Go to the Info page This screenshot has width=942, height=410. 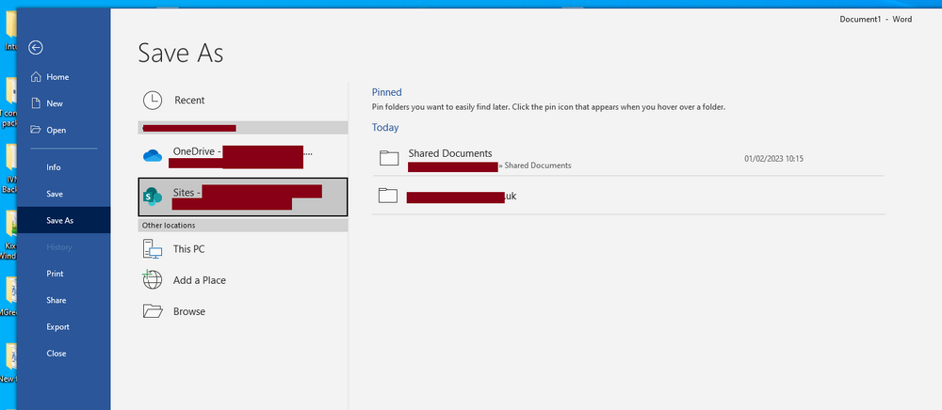(x=54, y=167)
